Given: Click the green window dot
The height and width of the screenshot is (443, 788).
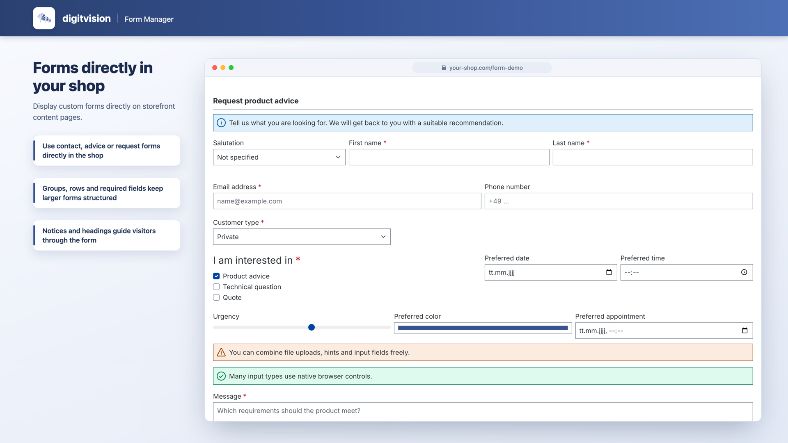Looking at the screenshot, I should point(231,68).
